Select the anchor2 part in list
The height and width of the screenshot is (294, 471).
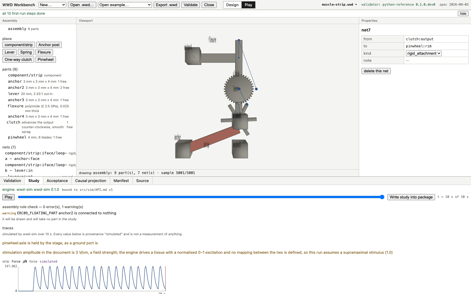point(39,88)
